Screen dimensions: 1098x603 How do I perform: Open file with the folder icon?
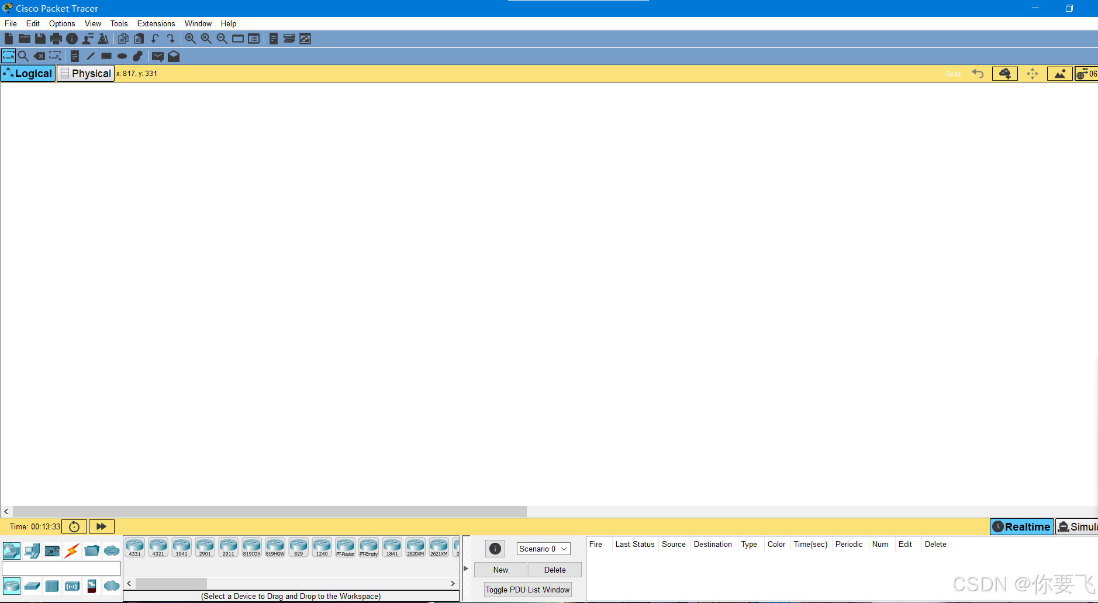coord(25,39)
